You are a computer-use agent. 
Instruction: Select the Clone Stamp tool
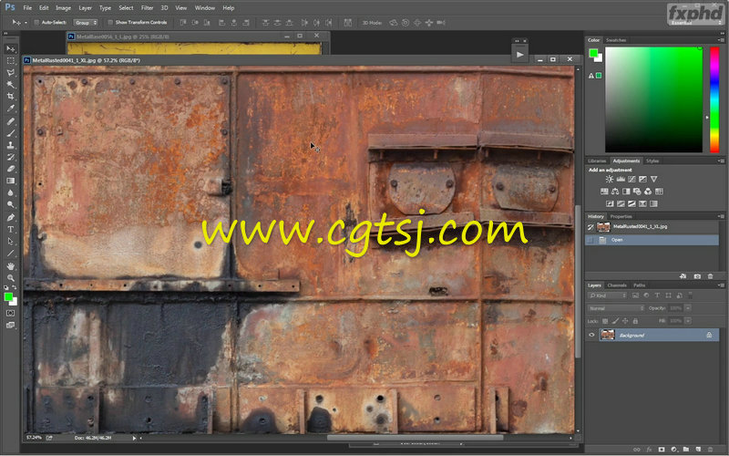[x=10, y=145]
